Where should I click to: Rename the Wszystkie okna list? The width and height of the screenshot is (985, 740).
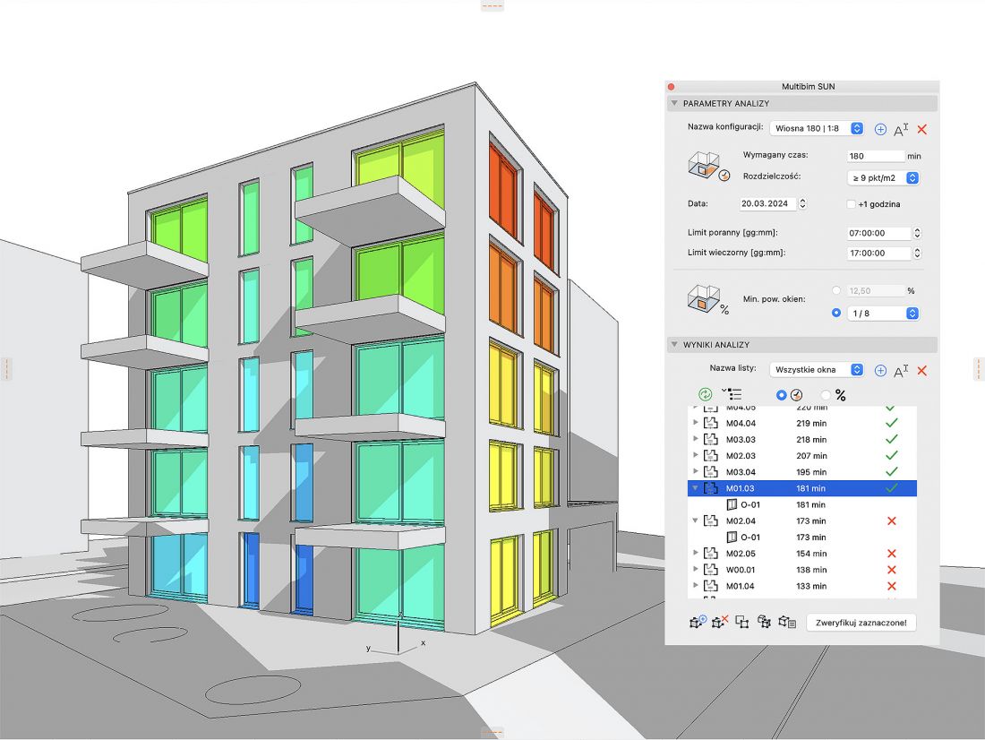[x=901, y=371]
